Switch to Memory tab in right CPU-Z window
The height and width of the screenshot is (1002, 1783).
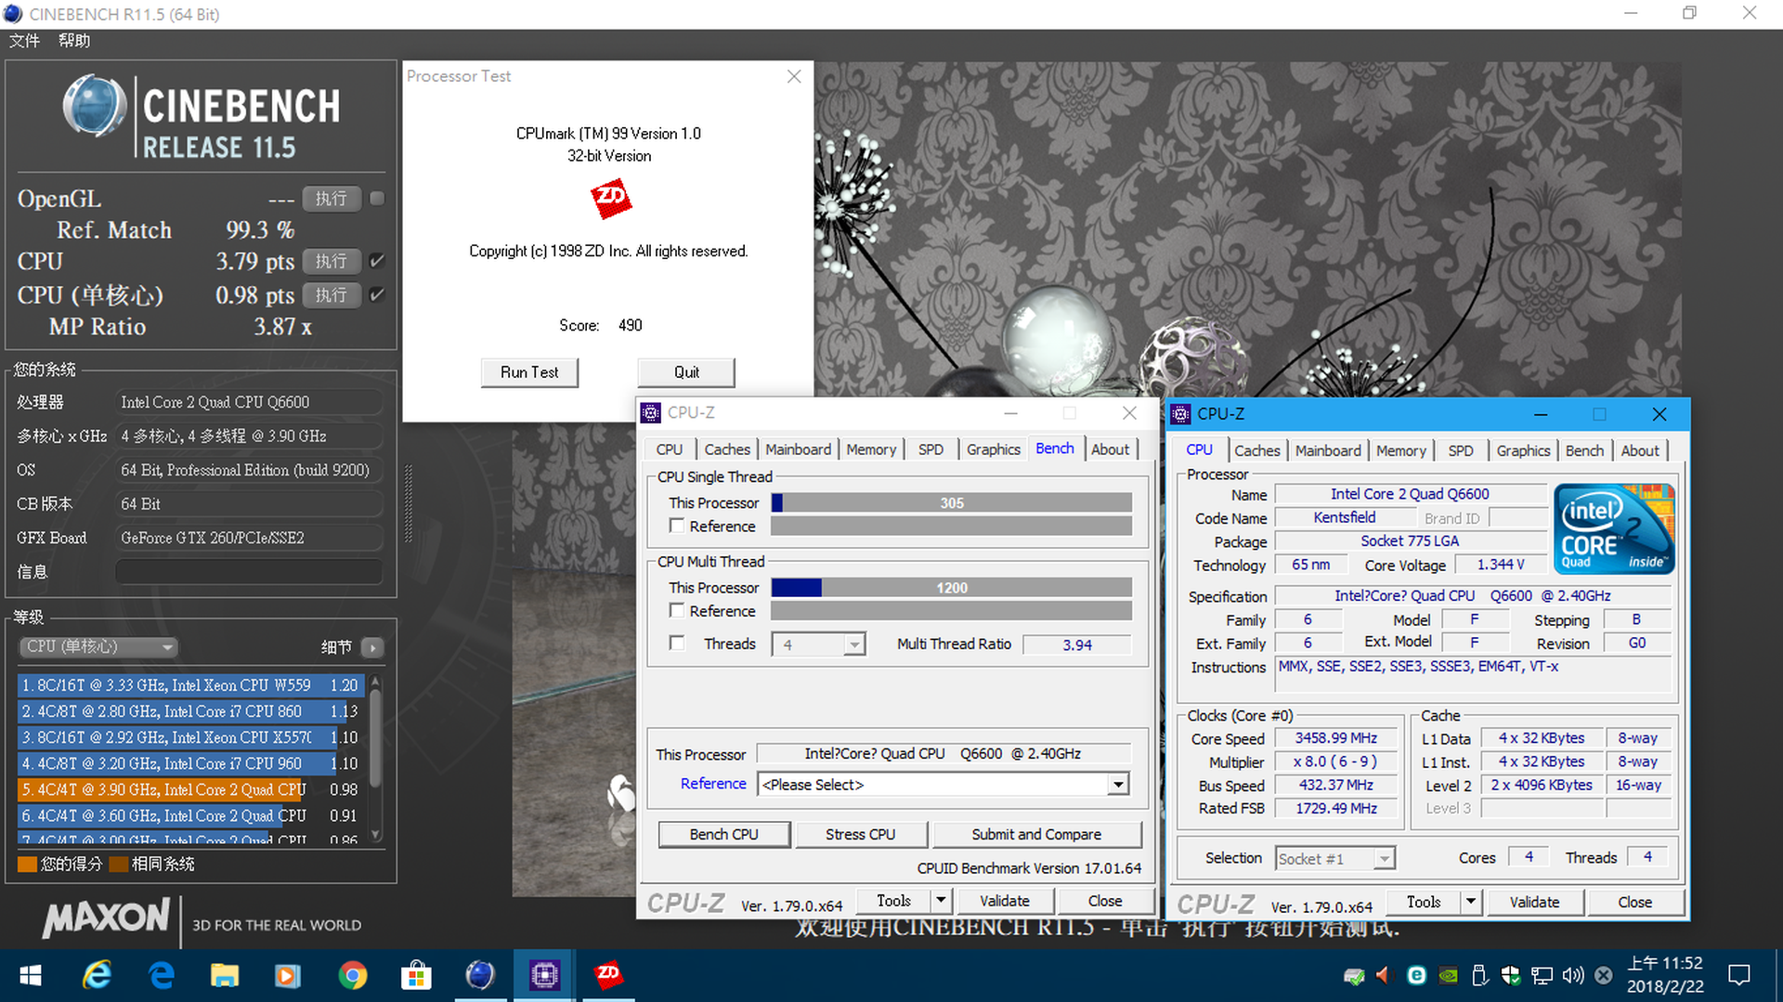(x=1400, y=450)
